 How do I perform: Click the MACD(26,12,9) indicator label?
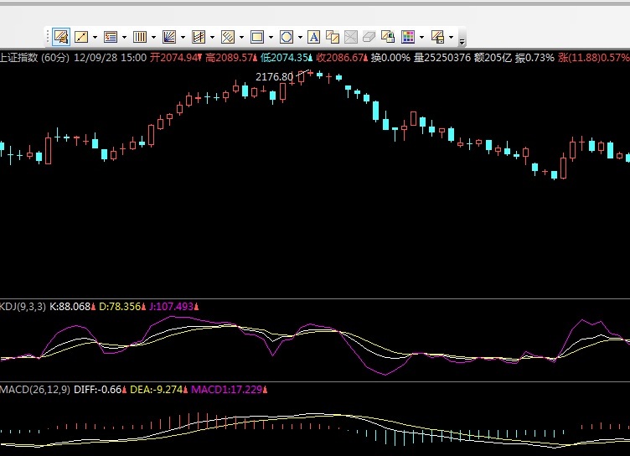click(x=35, y=390)
